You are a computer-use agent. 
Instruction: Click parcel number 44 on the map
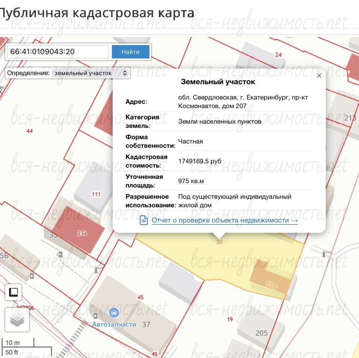pos(29,131)
